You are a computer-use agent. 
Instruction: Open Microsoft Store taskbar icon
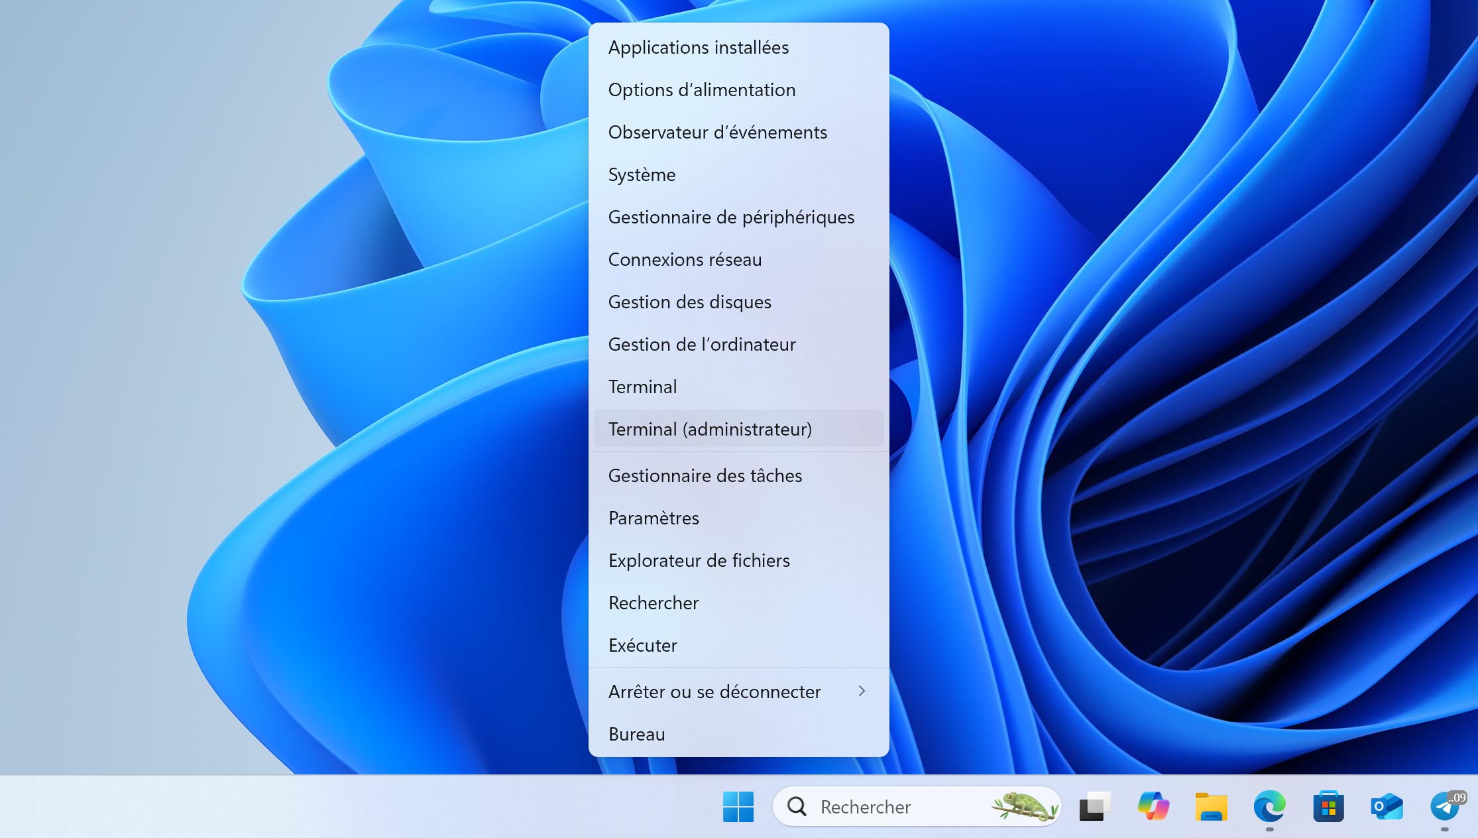pos(1328,806)
